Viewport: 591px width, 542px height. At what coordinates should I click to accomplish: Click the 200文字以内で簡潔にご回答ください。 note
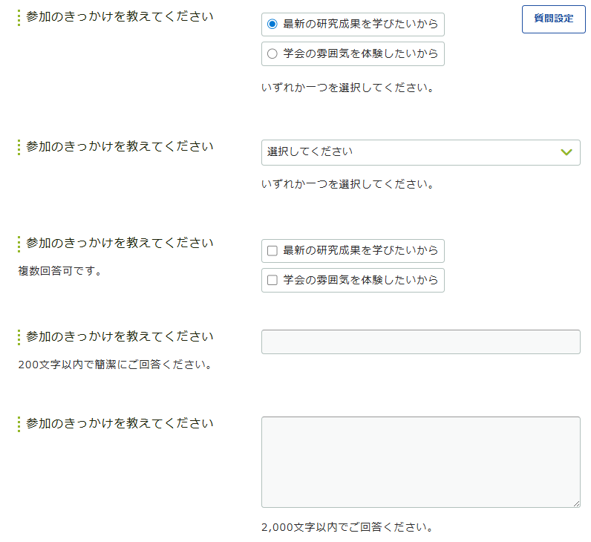click(x=115, y=365)
